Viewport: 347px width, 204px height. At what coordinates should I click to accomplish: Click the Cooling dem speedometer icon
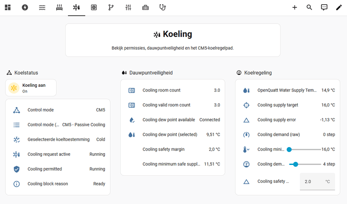pos(246,165)
